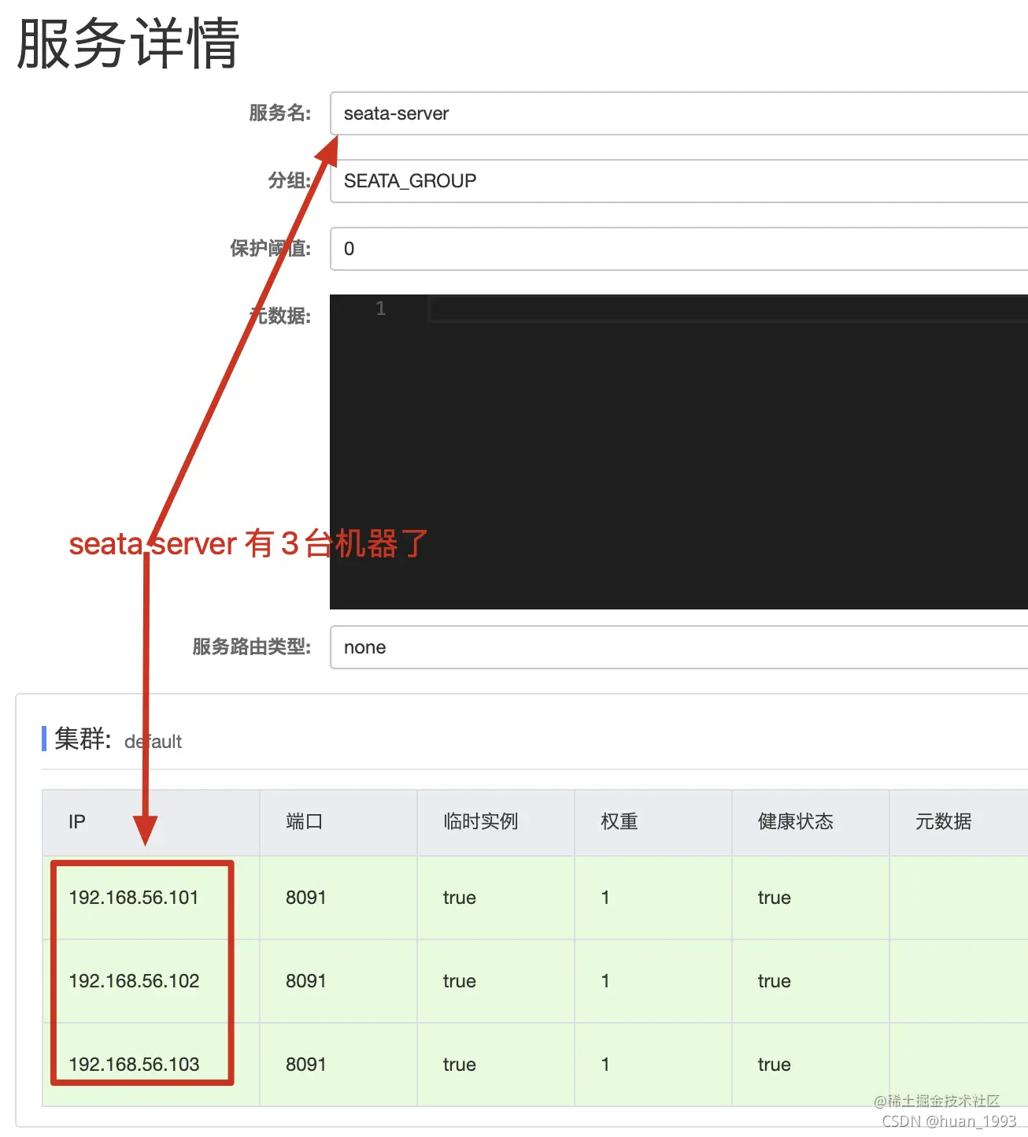Image resolution: width=1028 pixels, height=1137 pixels.
Task: Click the 集群 section heading
Action: [x=83, y=739]
